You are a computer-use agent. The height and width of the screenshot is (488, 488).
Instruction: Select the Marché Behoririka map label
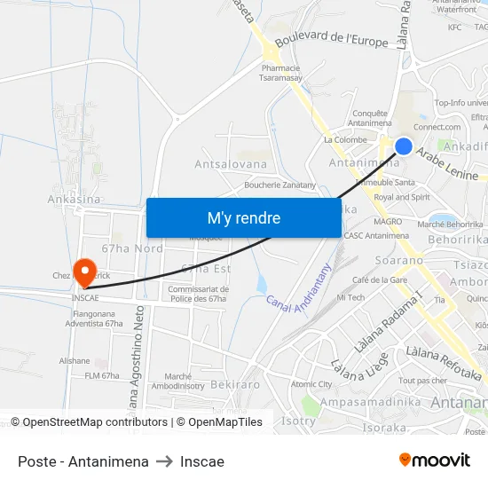click(x=450, y=224)
